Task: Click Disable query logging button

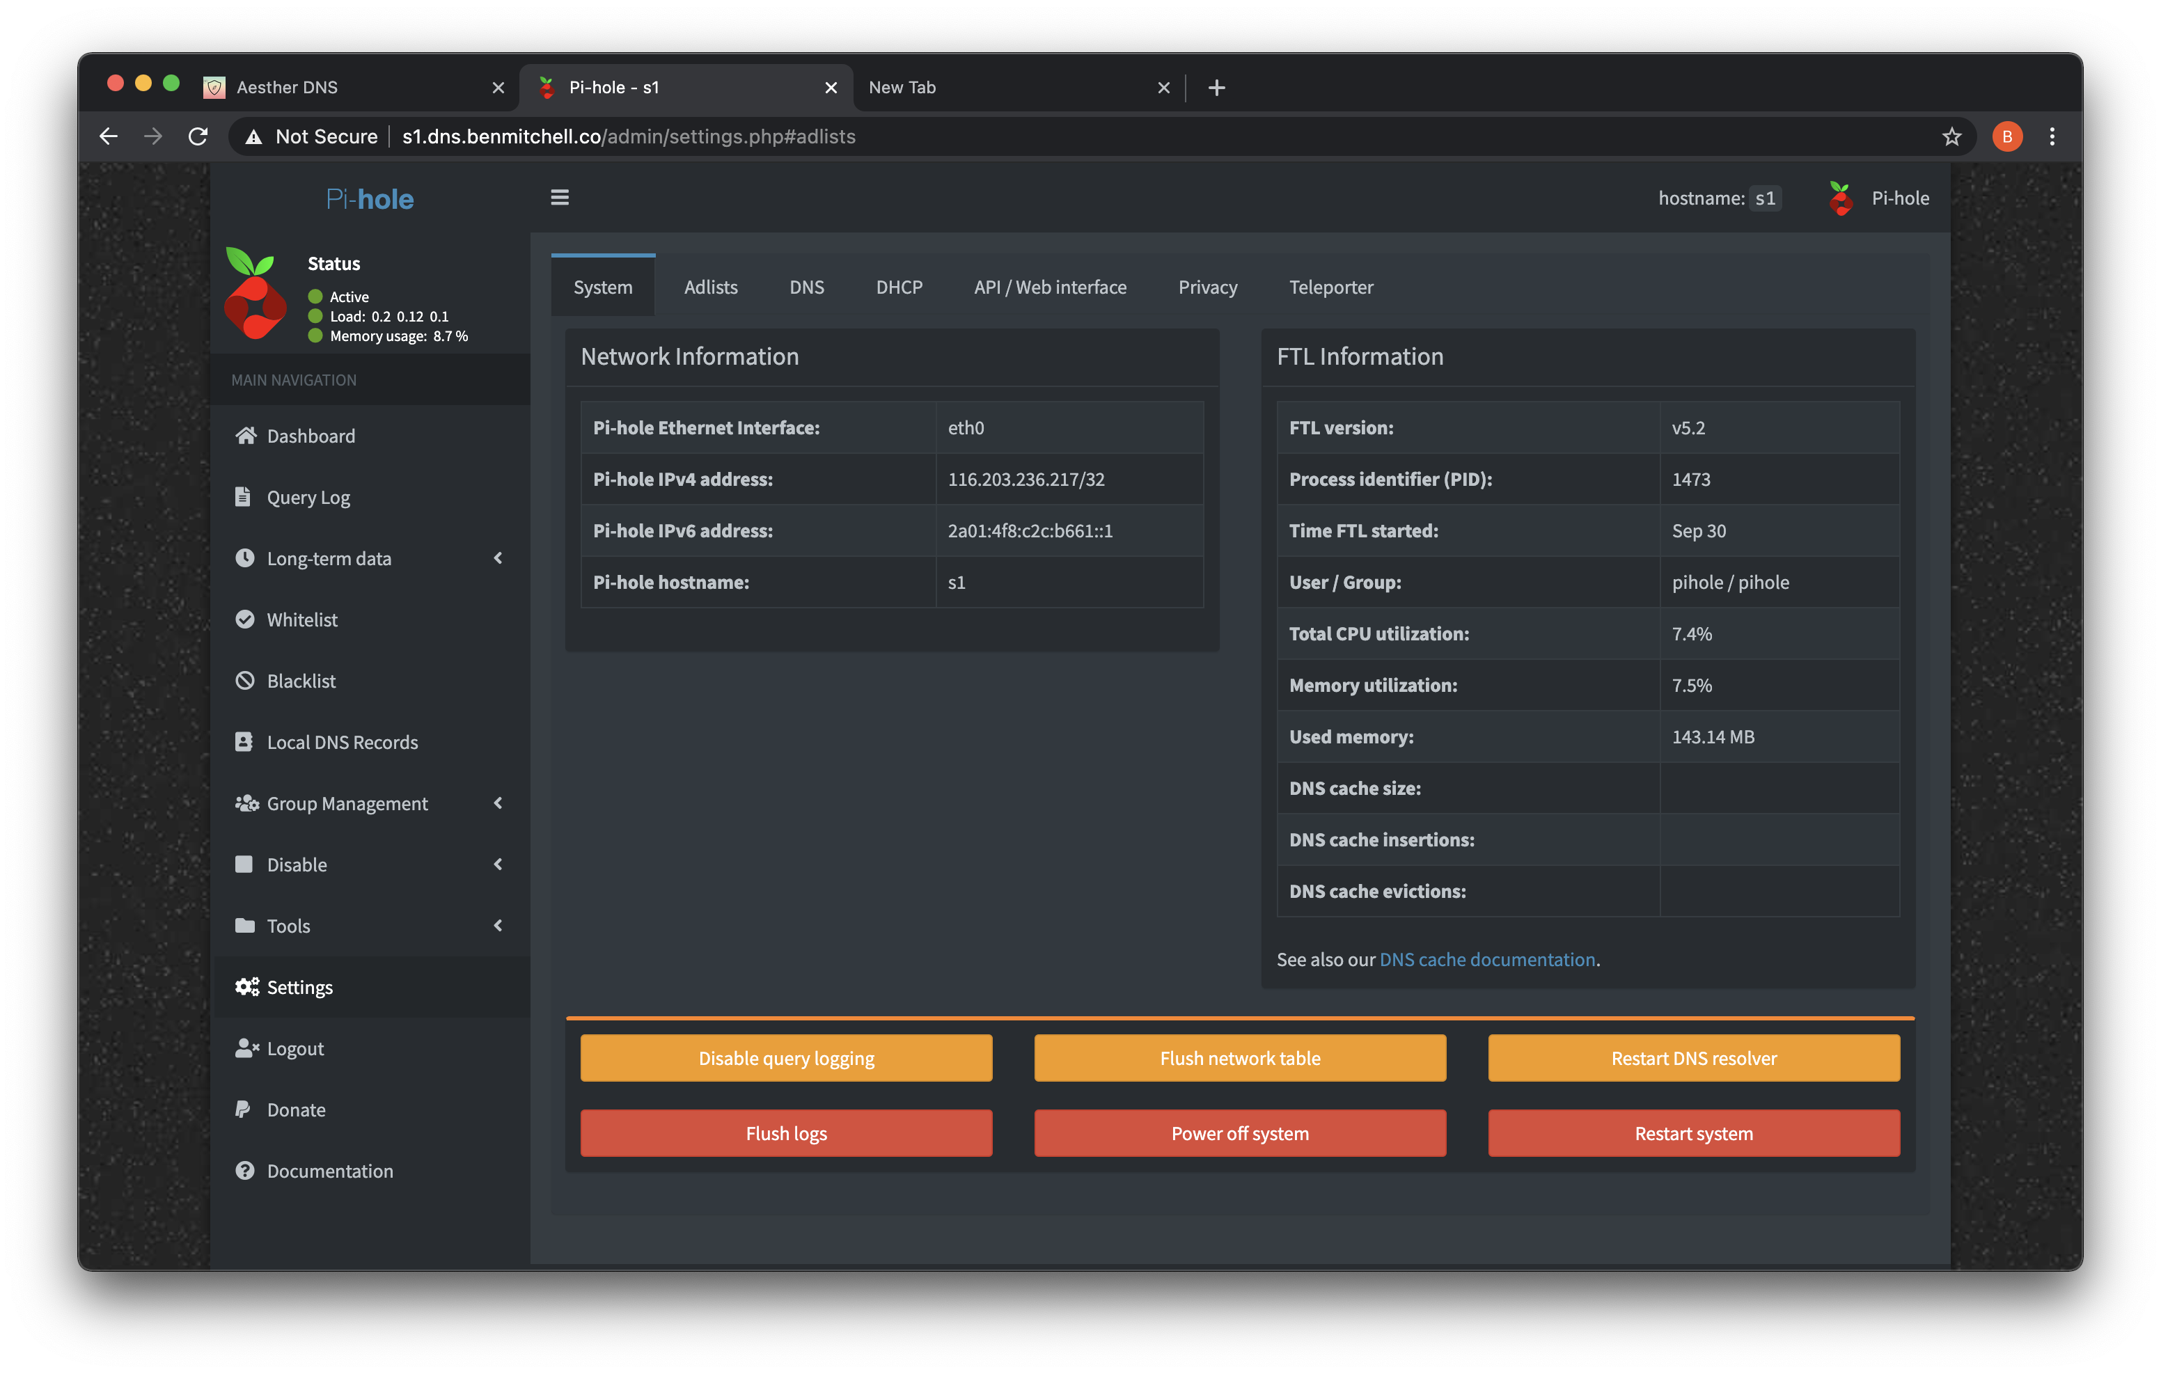Action: pyautogui.click(x=786, y=1057)
